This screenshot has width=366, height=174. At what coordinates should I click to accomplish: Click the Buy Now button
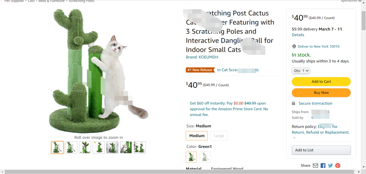coord(321,93)
